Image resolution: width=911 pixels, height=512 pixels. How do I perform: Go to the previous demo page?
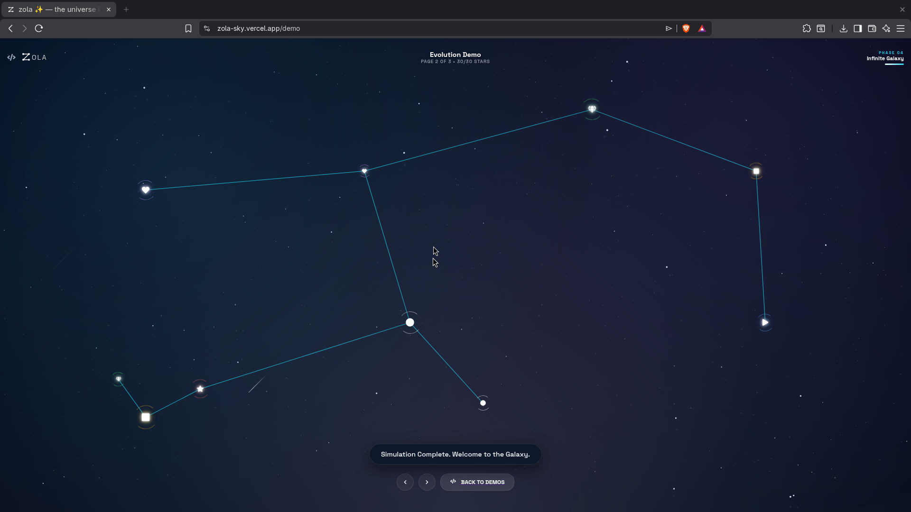point(405,482)
